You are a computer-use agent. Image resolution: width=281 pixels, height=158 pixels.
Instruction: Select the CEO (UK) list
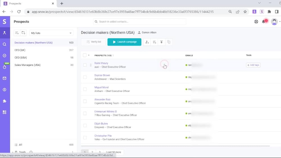point(20,50)
